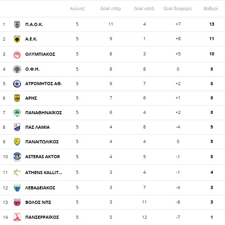Viewport: 225px width, 225px height.
Task: Open the ΠΑΝΑΘΗΝΑΪΚΟΣ team name link
Action: [44, 112]
